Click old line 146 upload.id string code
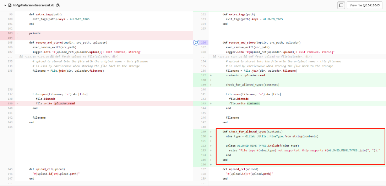386x186 pixels. coord(56,174)
